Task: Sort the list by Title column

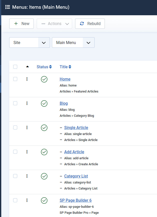Action: pyautogui.click(x=65, y=67)
